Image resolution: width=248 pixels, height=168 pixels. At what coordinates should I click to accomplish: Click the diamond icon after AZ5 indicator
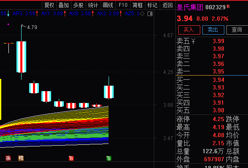click(x=142, y=14)
